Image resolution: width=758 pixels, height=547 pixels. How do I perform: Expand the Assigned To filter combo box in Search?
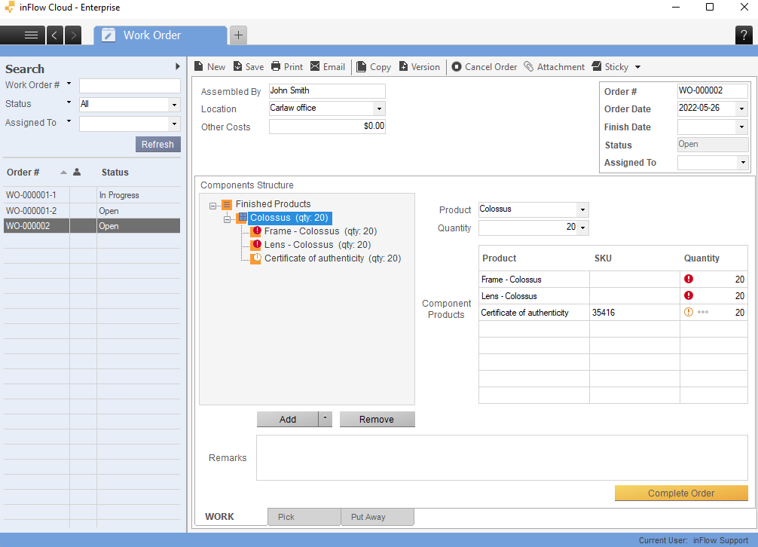pyautogui.click(x=174, y=124)
